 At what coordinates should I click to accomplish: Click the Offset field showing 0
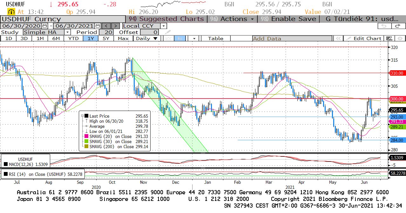(x=149, y=32)
